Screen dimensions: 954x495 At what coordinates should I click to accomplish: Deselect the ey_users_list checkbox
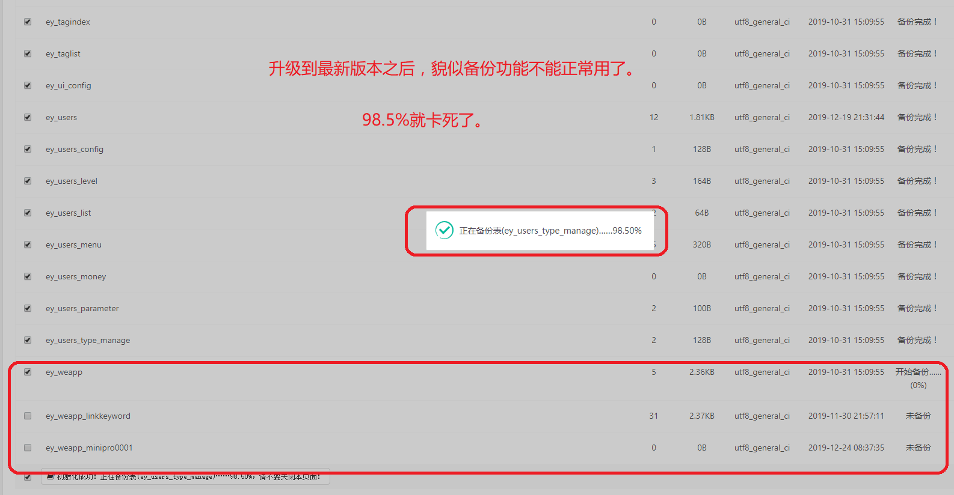tap(28, 213)
